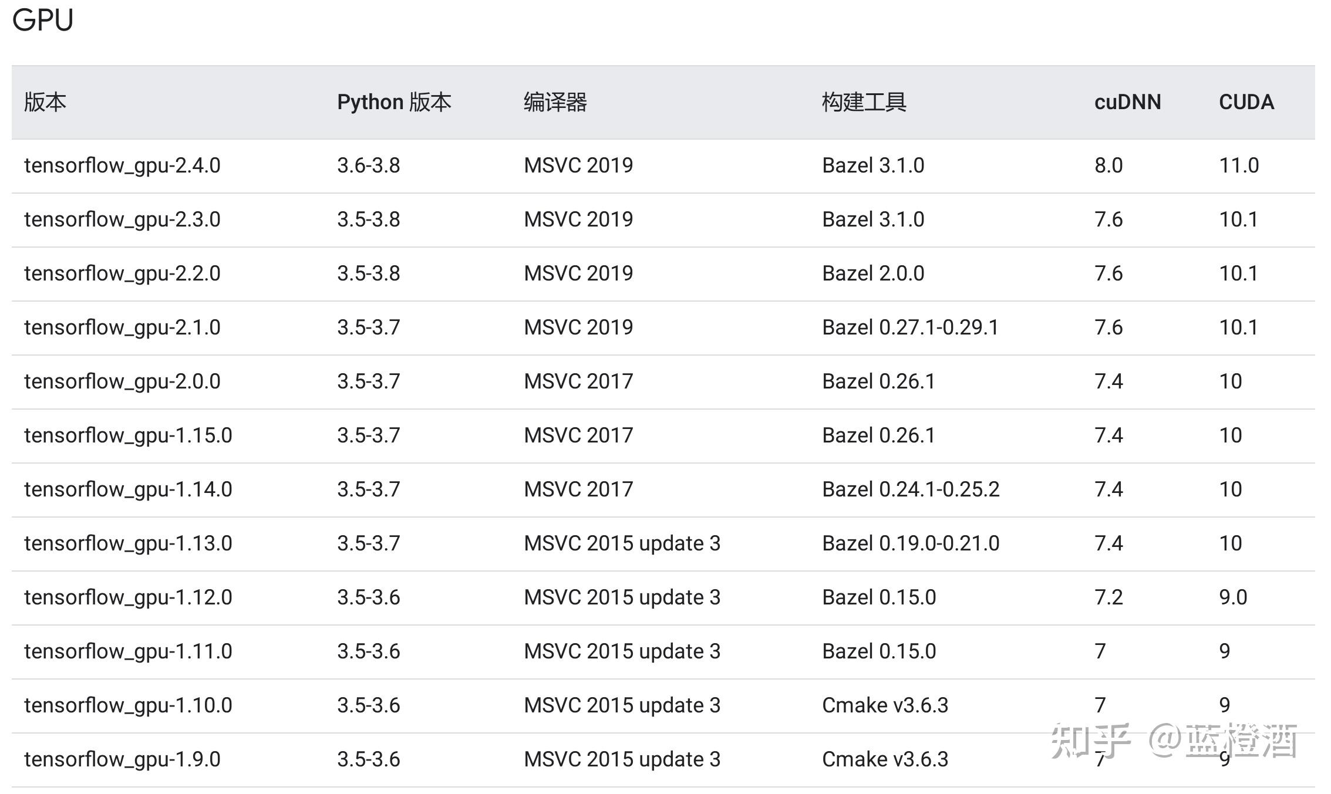Viewport: 1331px width, 794px height.
Task: Click Bazel 3.1.0 in the 2.4.0 row
Action: [873, 165]
